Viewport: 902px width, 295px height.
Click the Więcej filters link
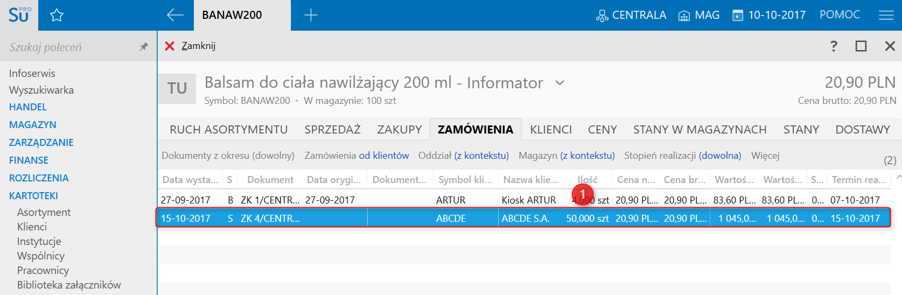click(765, 156)
